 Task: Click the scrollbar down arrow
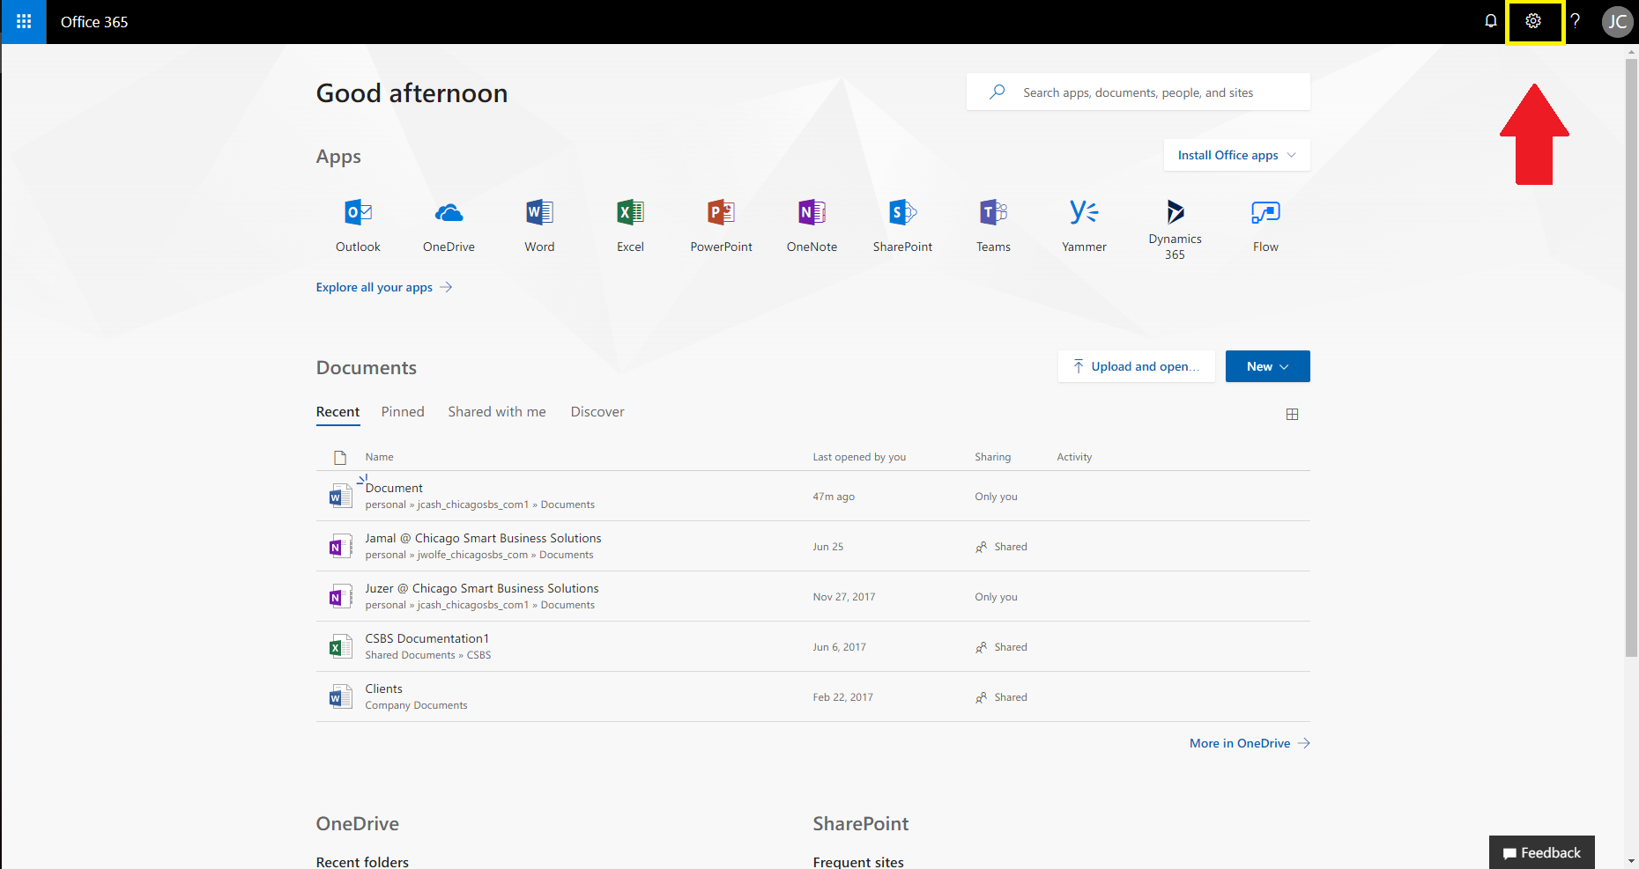point(1631,861)
